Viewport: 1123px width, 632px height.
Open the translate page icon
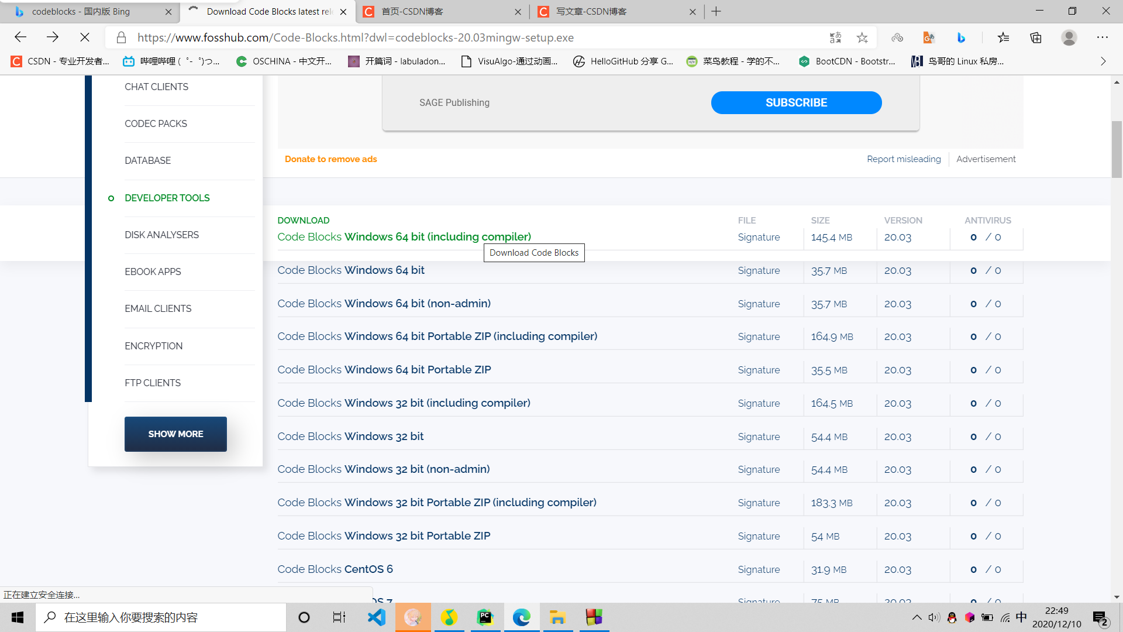835,37
